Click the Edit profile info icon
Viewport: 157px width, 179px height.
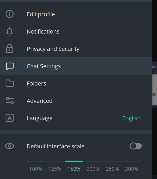click(10, 14)
